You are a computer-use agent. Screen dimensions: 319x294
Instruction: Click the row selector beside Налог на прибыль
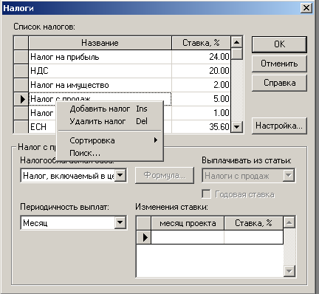point(21,57)
